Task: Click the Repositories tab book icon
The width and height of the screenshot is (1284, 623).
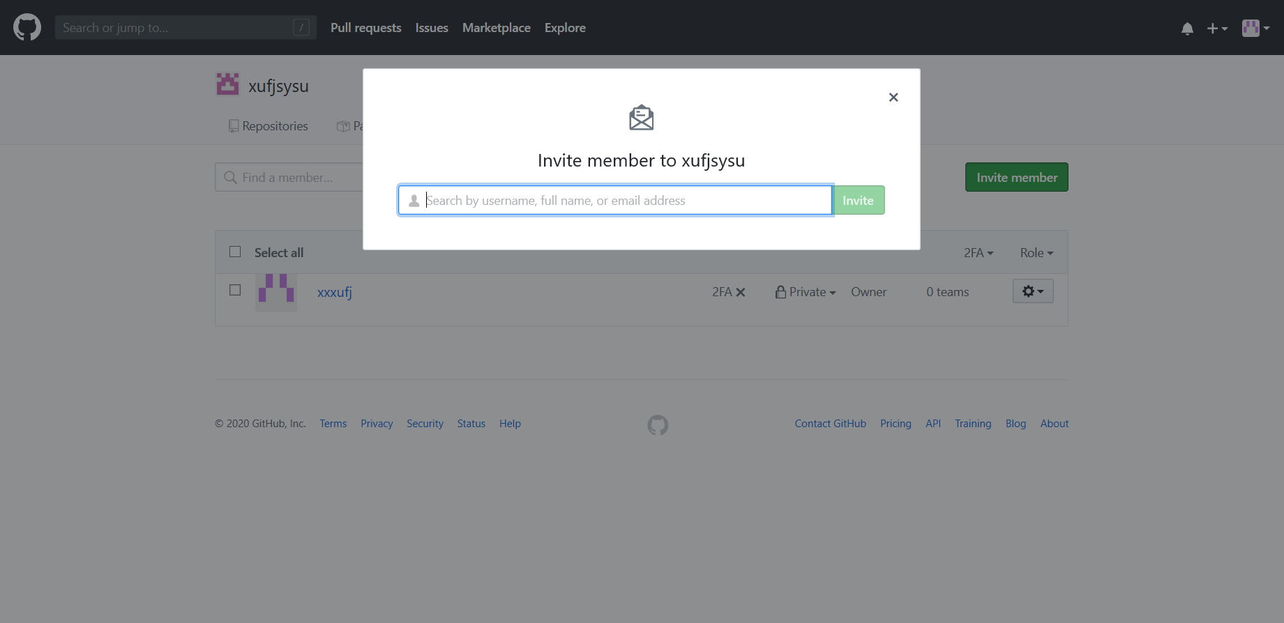Action: (234, 126)
